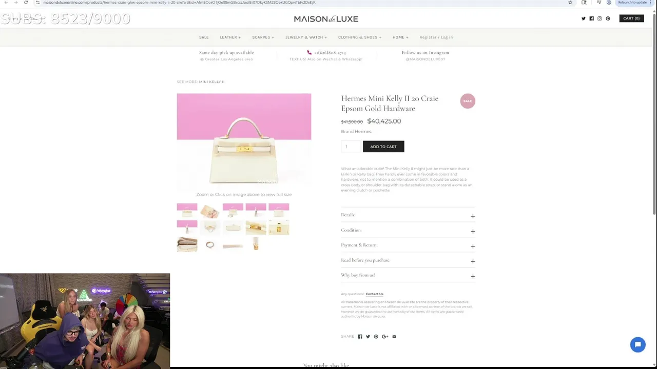
Task: Click the Hermes brand link
Action: pyautogui.click(x=363, y=132)
